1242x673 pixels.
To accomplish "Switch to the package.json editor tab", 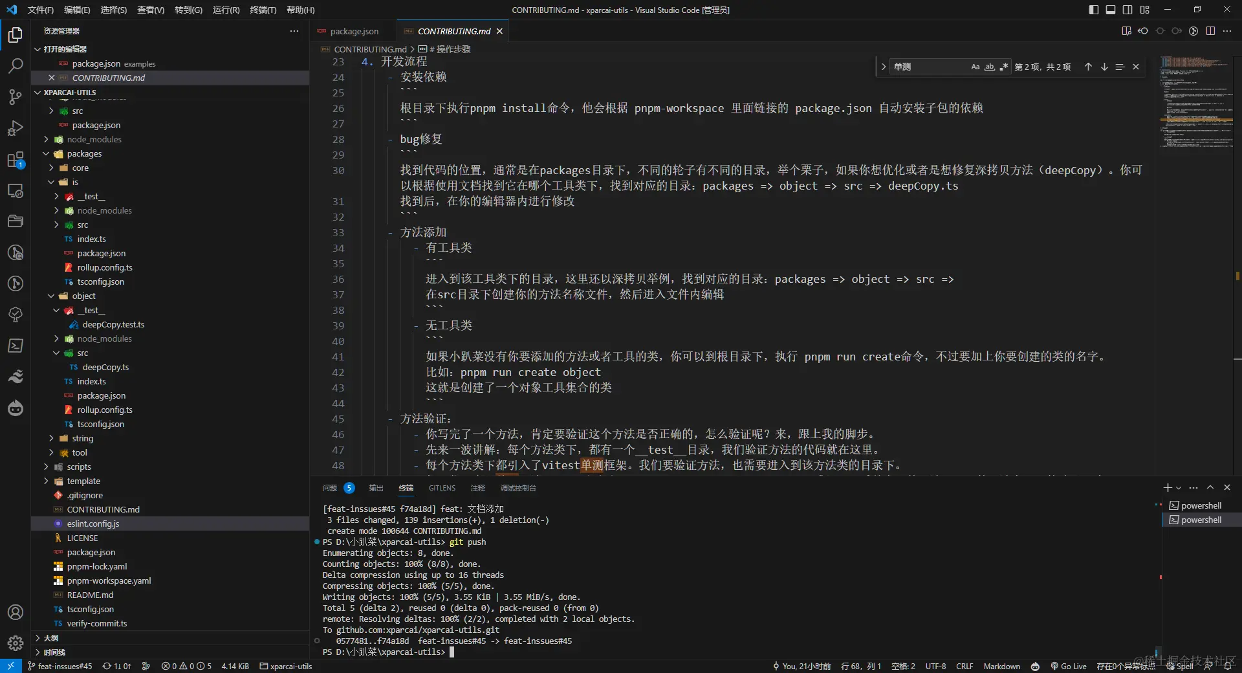I will click(353, 31).
